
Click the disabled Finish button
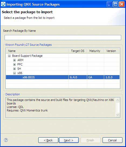[x=91, y=140]
